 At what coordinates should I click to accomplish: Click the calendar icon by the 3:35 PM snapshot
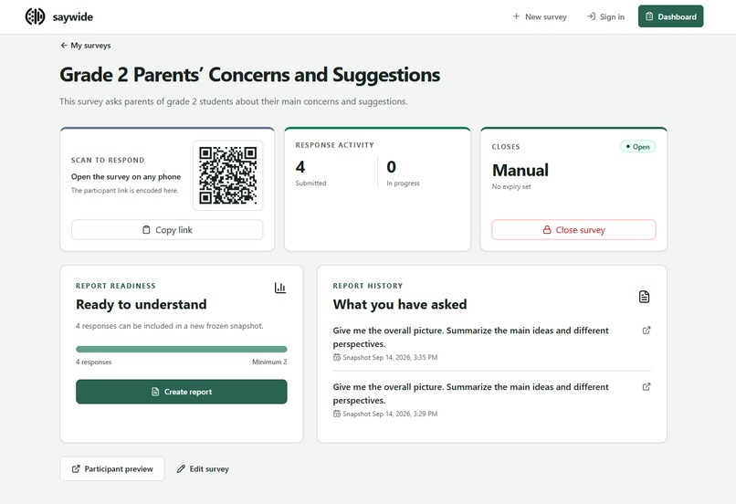coord(337,358)
